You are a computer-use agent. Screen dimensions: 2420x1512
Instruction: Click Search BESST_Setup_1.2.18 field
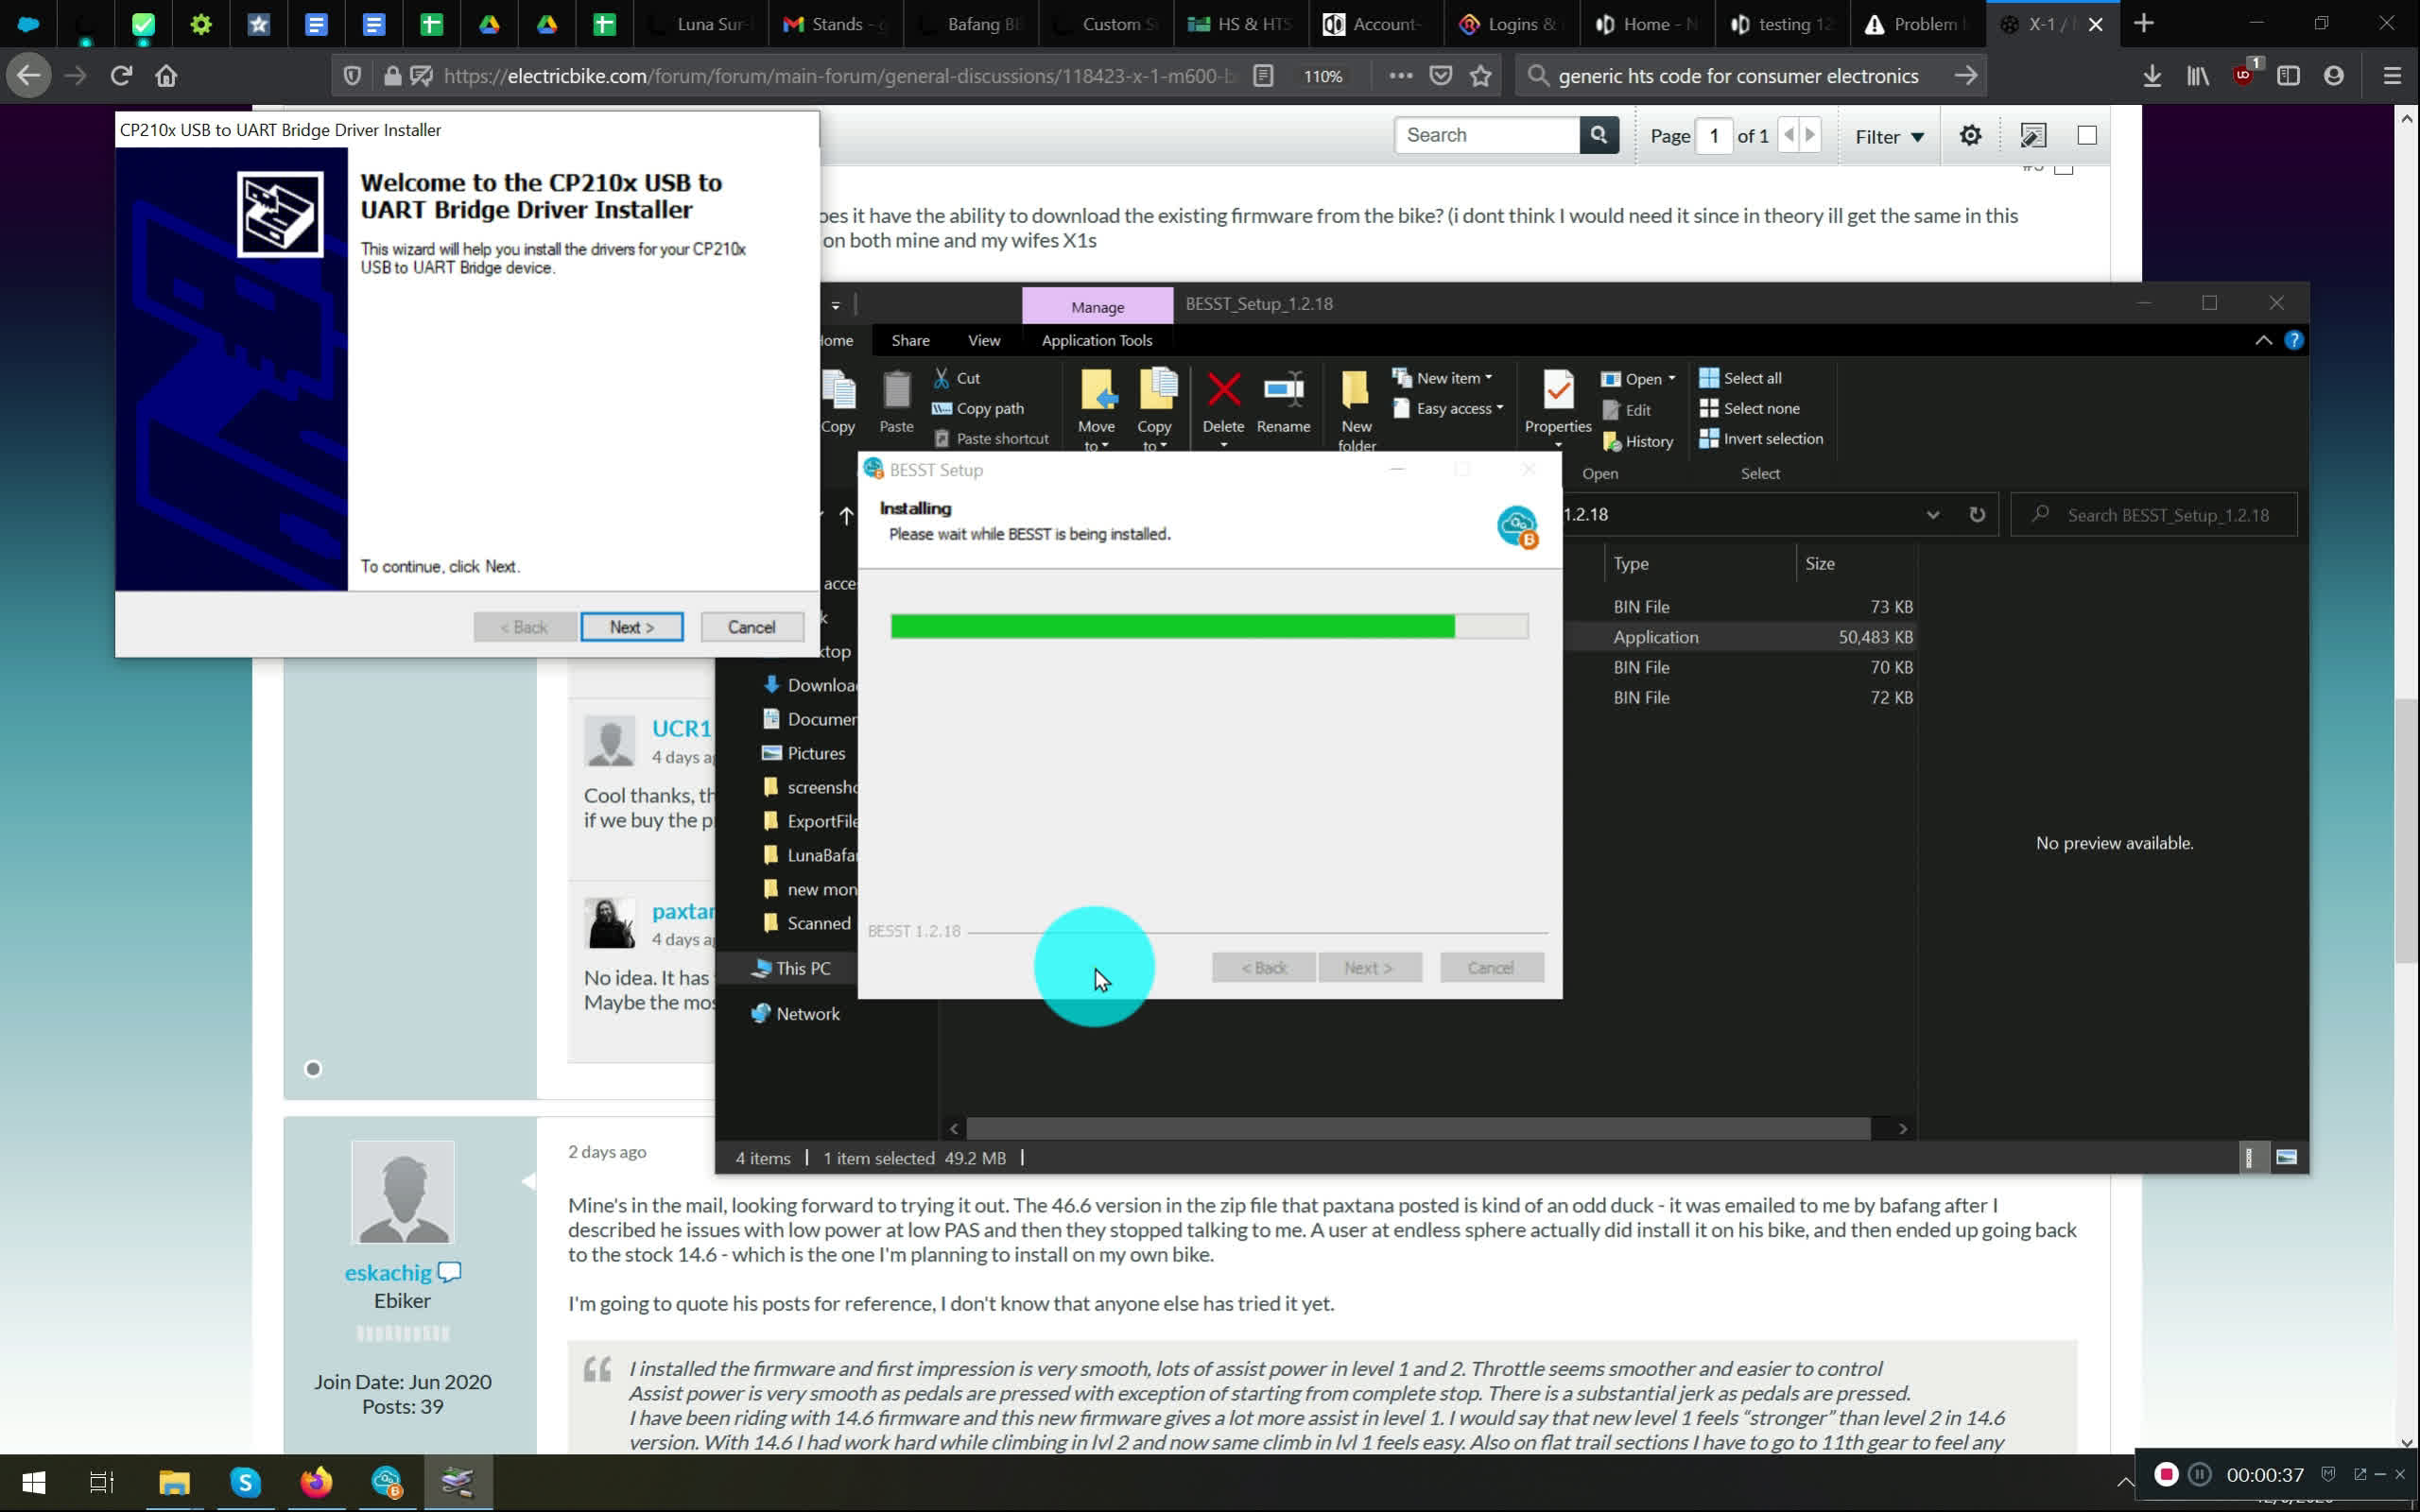[2154, 514]
